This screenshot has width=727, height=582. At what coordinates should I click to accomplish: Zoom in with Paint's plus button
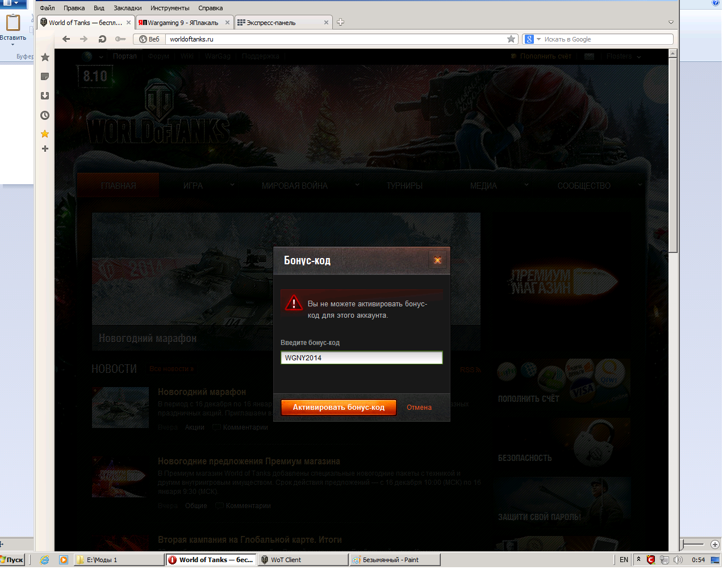click(715, 544)
